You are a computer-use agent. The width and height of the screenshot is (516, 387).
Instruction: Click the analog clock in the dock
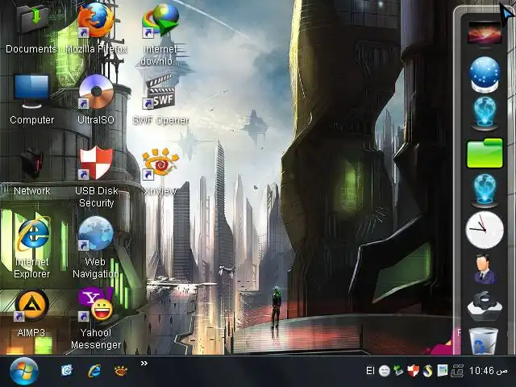coord(485,230)
